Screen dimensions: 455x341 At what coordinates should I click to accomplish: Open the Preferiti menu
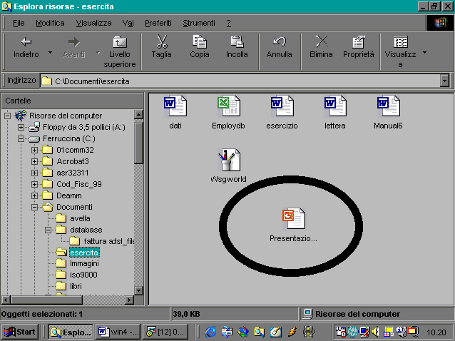158,23
